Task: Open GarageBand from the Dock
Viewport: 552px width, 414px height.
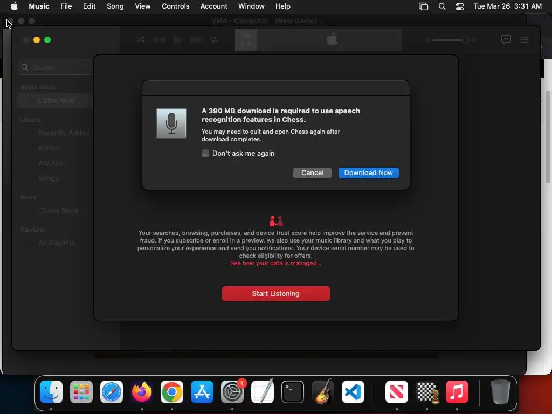Action: click(323, 392)
